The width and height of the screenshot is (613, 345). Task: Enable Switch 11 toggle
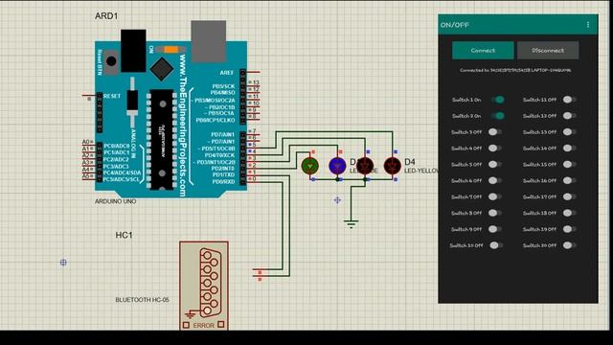click(569, 100)
